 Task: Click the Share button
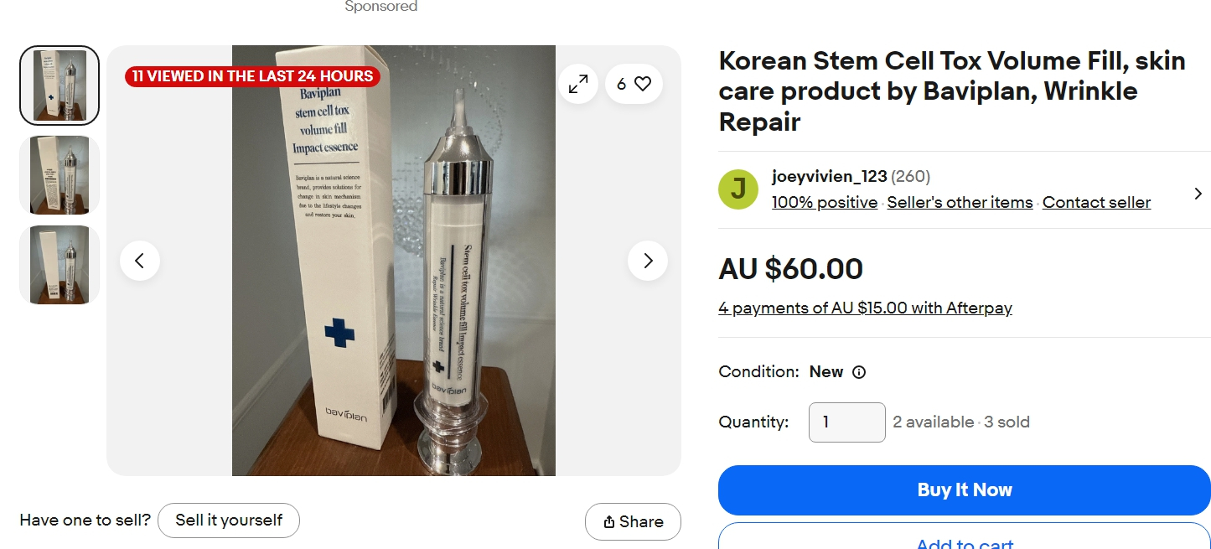pos(633,521)
